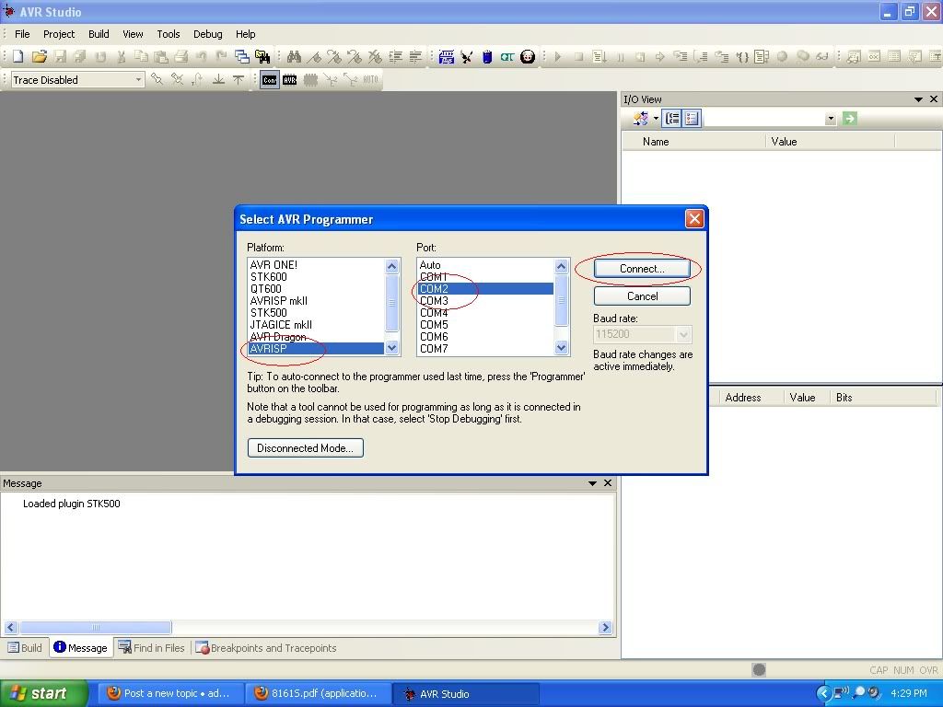Go to next bookmark icon
Viewport: 943px width, 707px height.
[x=334, y=56]
